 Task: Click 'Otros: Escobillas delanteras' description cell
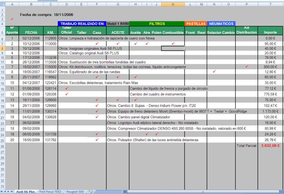98,83
